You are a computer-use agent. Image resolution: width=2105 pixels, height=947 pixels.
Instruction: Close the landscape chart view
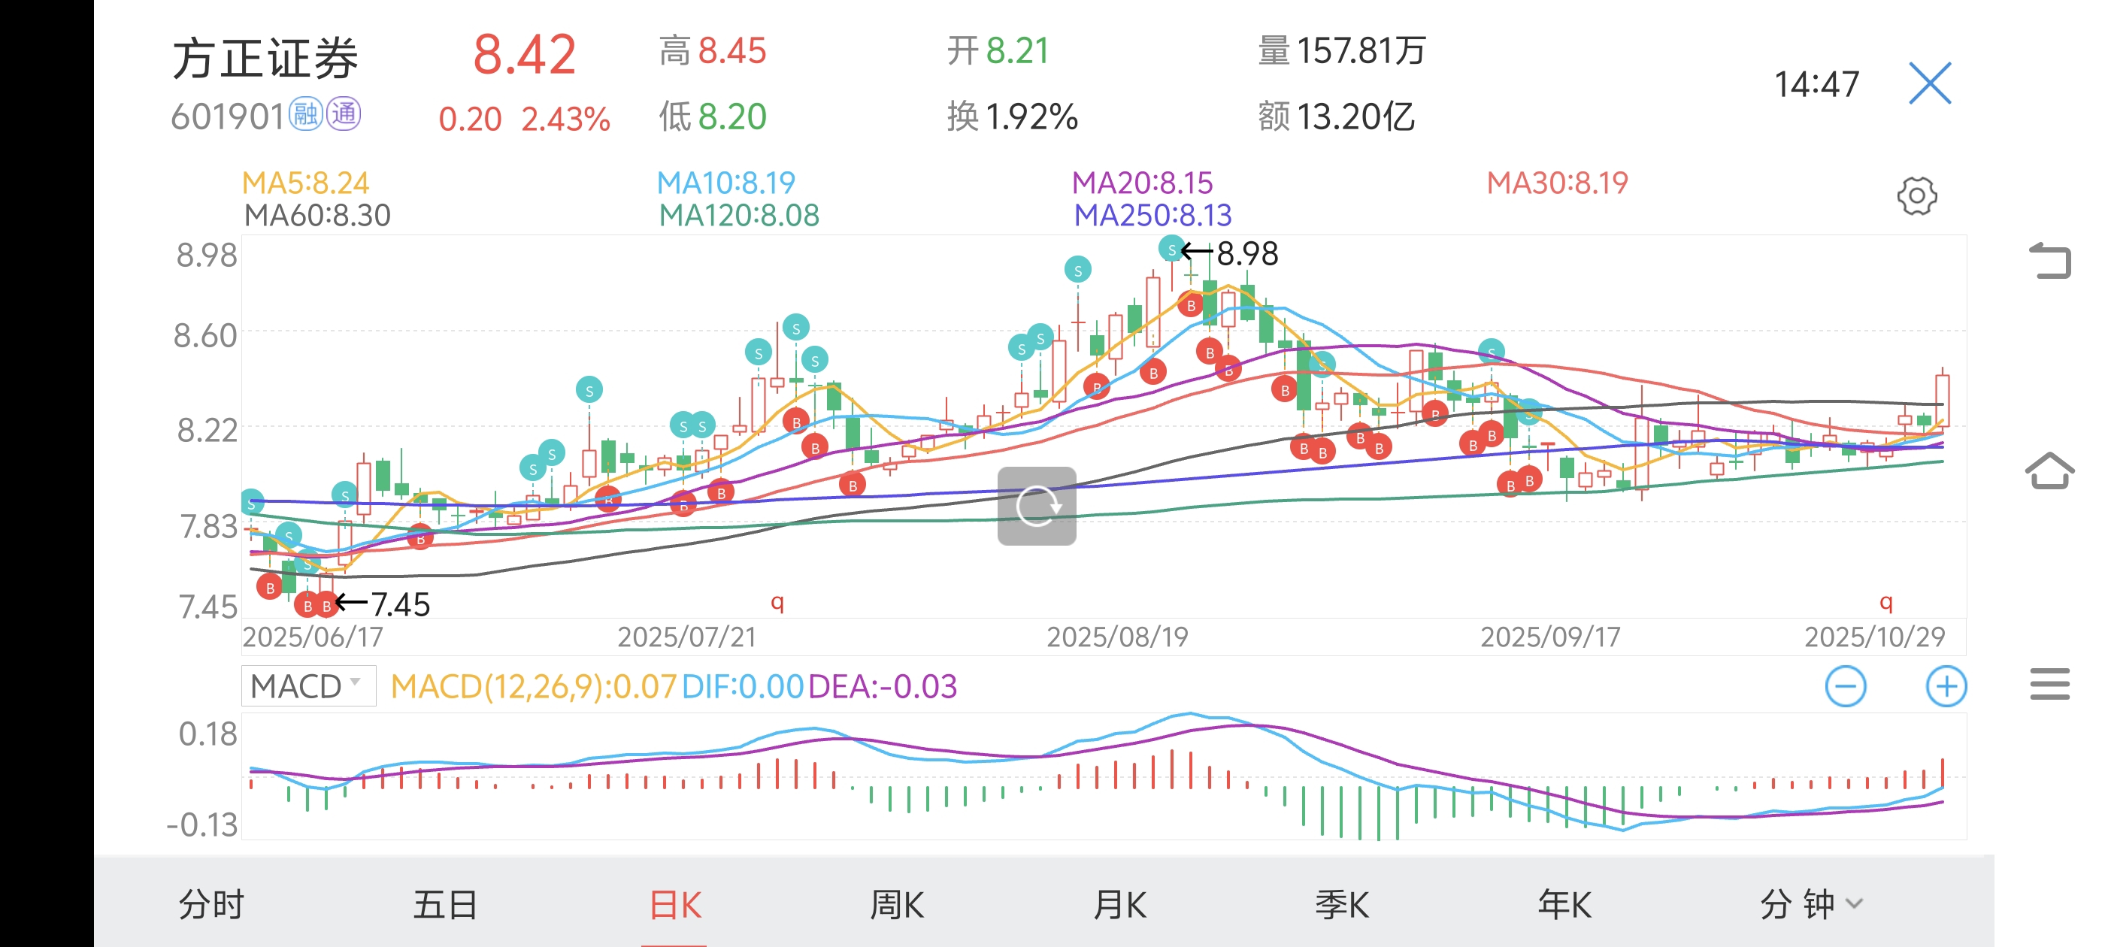click(1929, 83)
